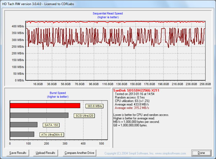The height and width of the screenshot is (159, 216).
Task: Select the red burst speed bar
Action: pyautogui.click(x=45, y=106)
